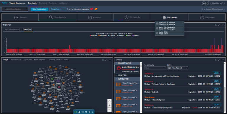This screenshot has height=114, width=227.
Task: Open the notifications icon in top bar
Action: 204,3
